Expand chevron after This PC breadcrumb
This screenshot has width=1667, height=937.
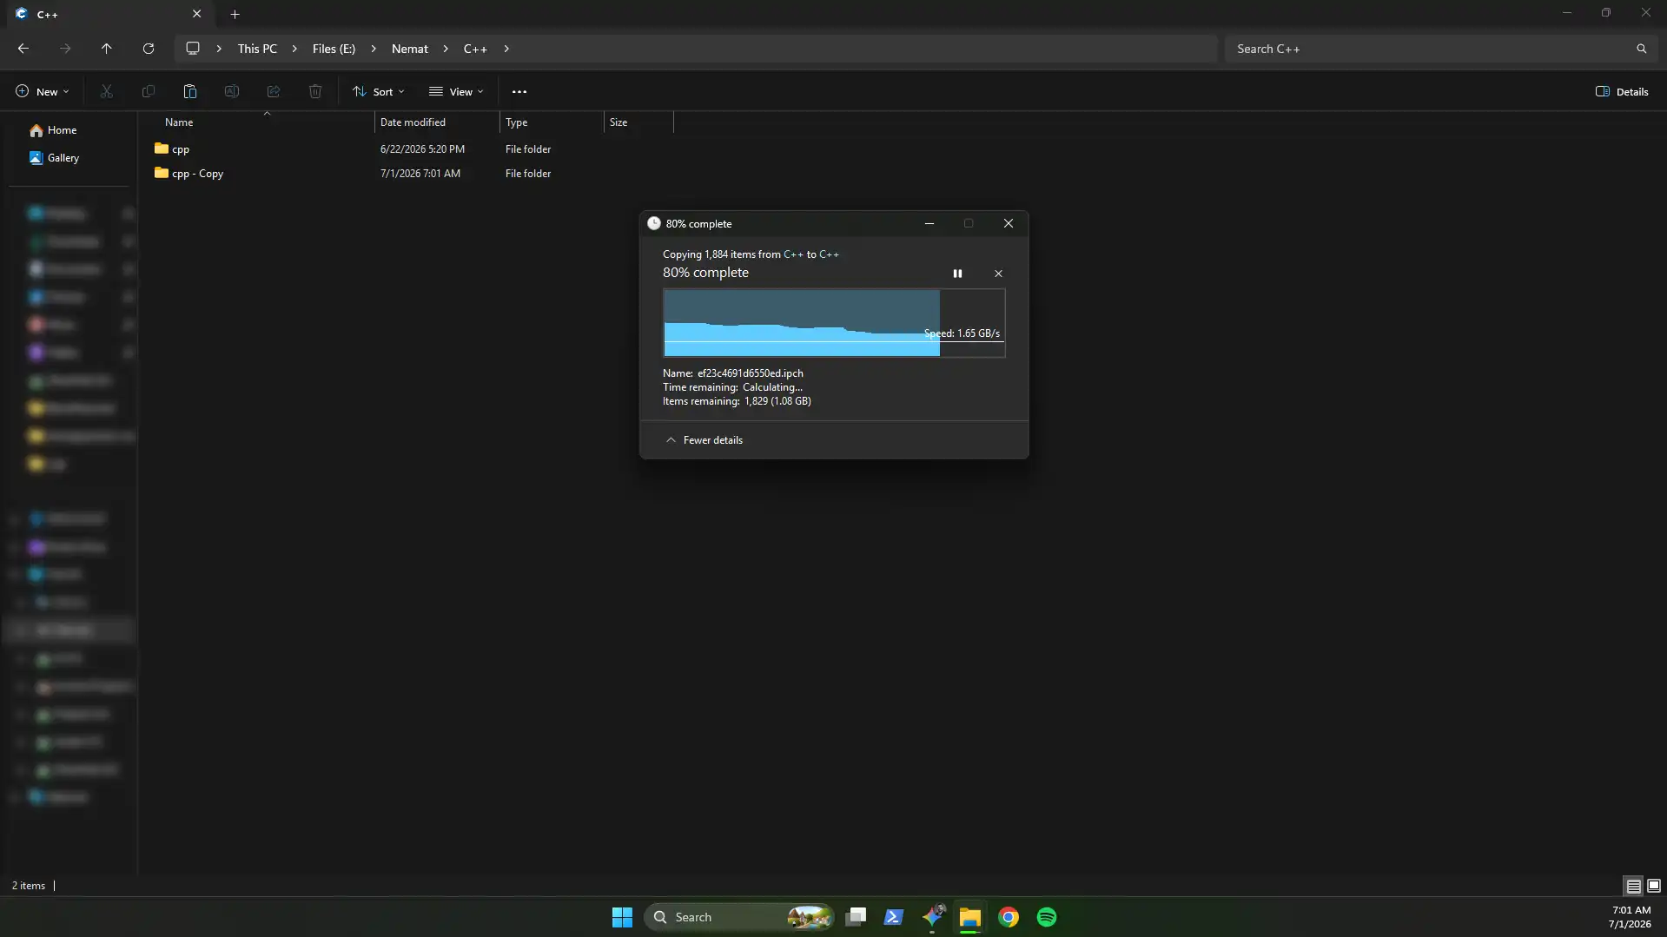294,49
